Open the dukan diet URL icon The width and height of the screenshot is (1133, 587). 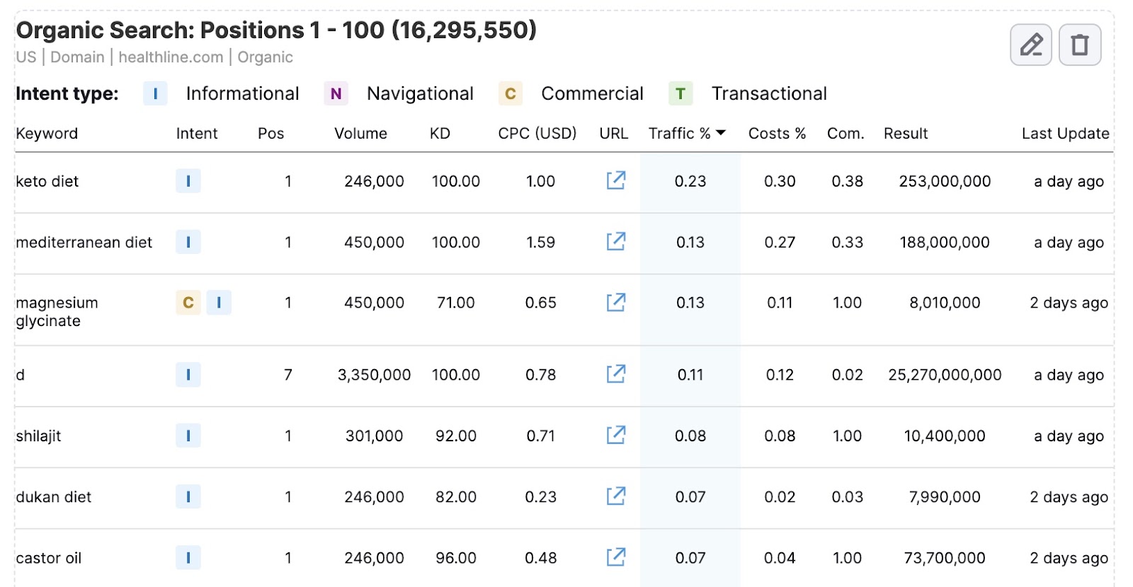[615, 496]
